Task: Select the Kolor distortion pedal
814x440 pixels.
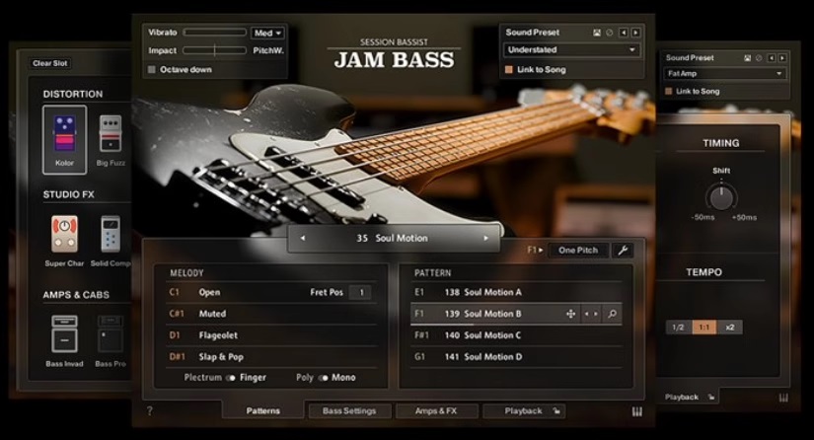Action: (64, 134)
